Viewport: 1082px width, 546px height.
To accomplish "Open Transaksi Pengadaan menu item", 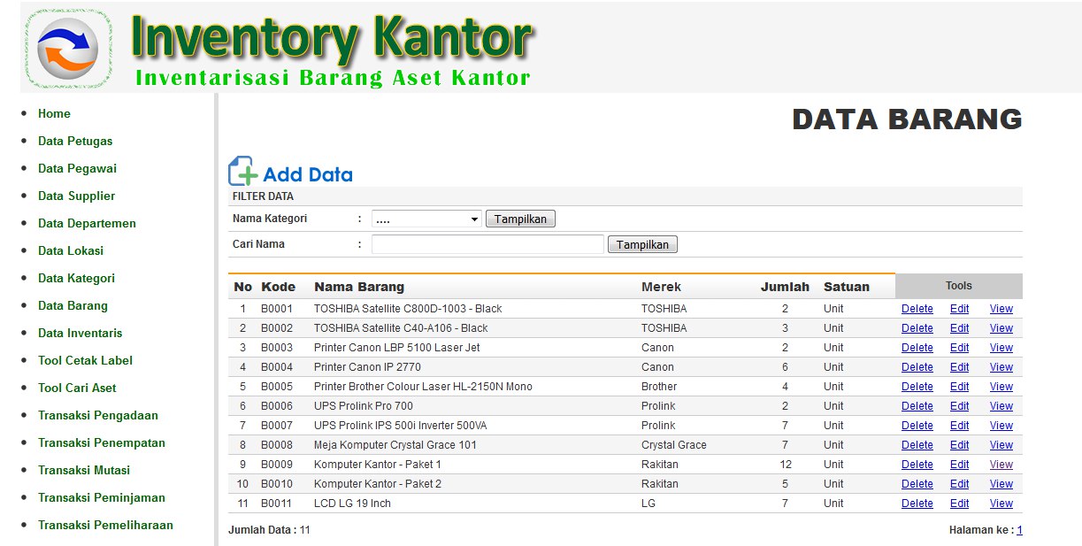I will (x=98, y=415).
